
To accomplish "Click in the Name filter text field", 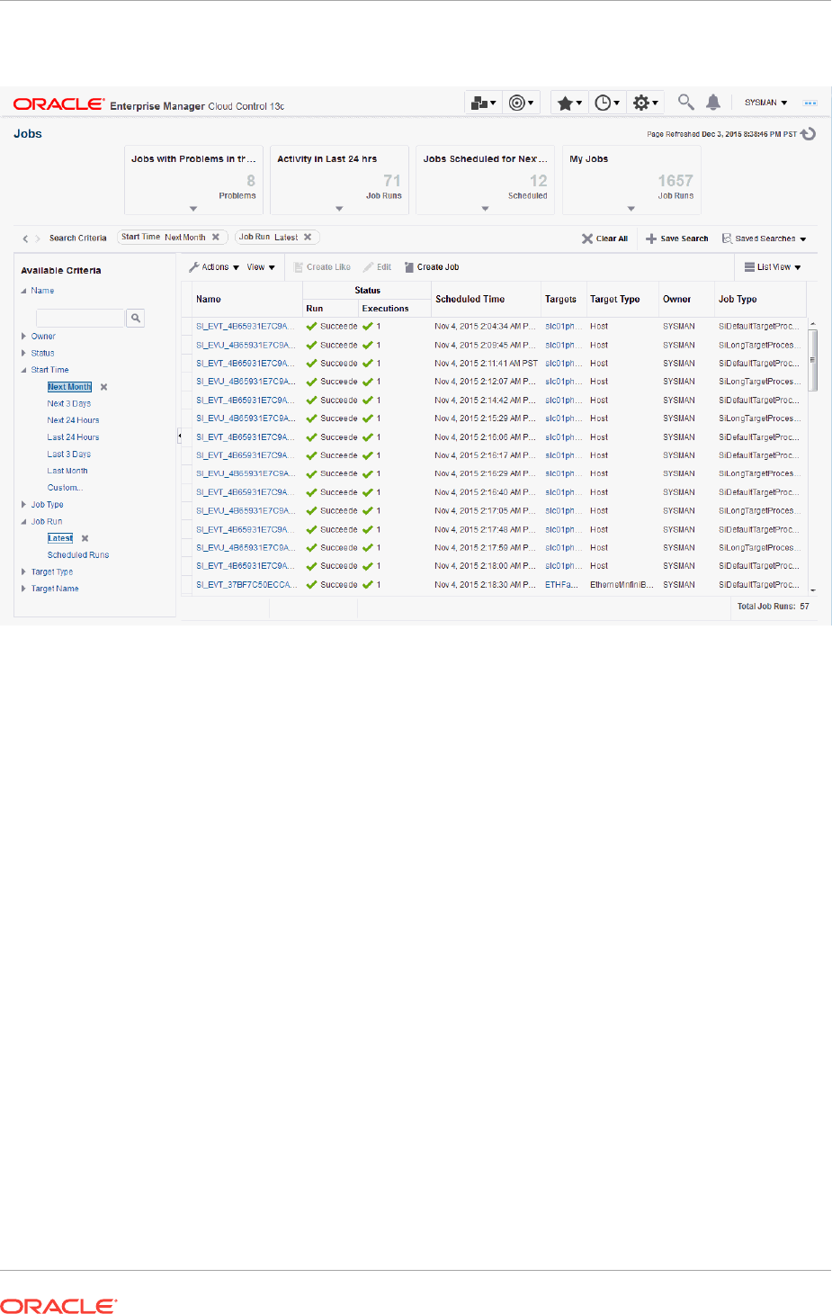I will point(80,318).
